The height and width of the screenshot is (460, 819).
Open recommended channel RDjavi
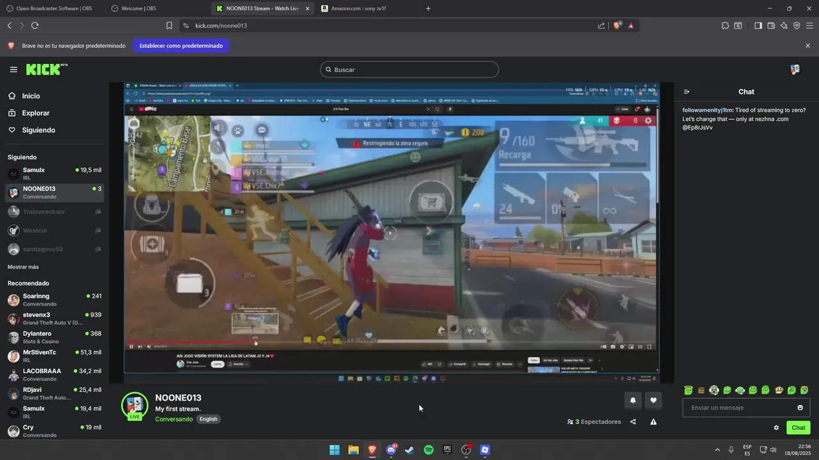54,394
